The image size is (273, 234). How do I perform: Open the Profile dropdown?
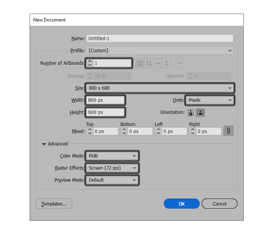point(160,51)
